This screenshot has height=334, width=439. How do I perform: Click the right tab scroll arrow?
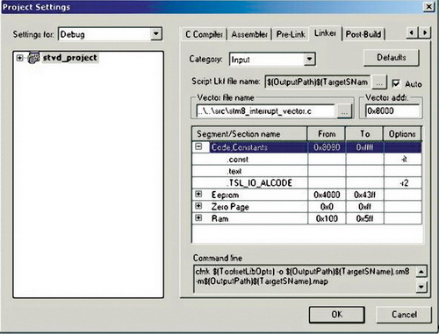tap(425, 32)
